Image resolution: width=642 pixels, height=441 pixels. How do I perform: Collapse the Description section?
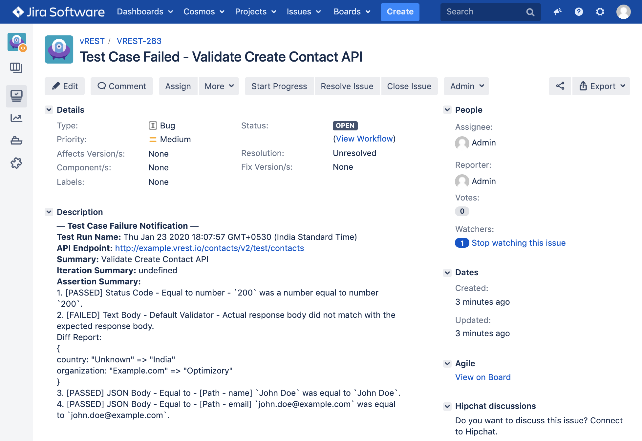pos(49,212)
